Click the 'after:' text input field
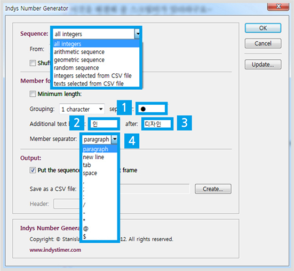 coord(157,124)
